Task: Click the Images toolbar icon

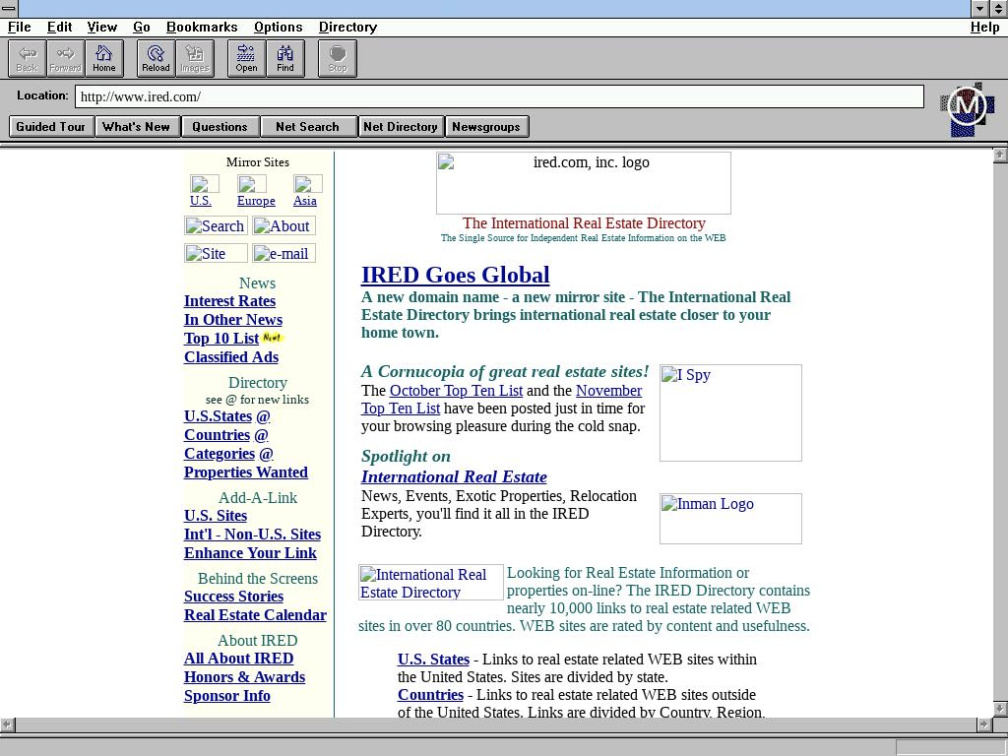Action: tap(194, 58)
